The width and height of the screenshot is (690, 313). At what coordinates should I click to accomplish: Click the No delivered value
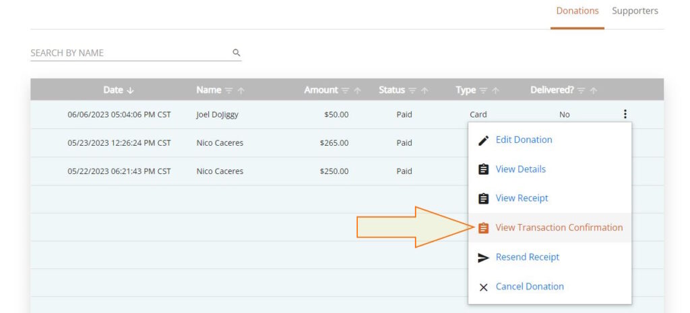click(565, 115)
